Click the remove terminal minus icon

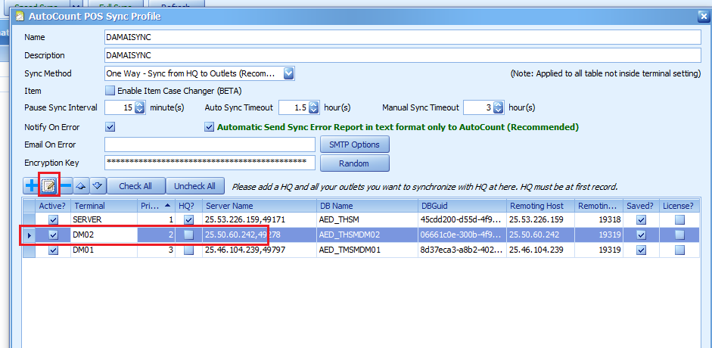[x=66, y=186]
